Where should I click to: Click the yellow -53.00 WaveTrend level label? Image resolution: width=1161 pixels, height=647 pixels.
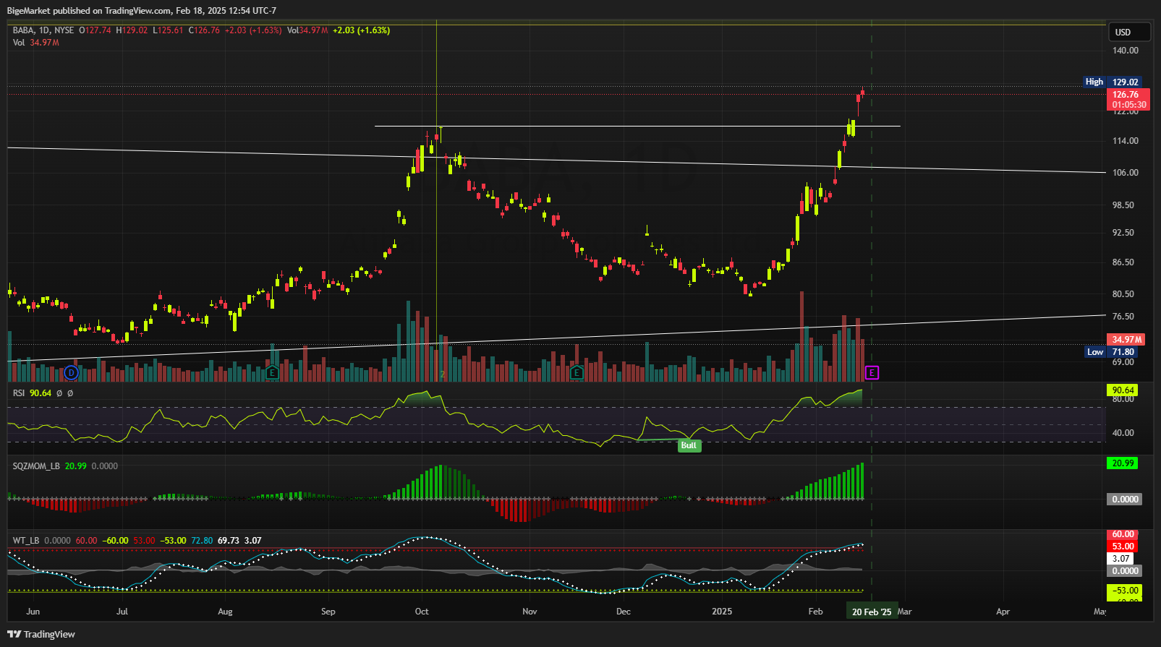tap(1125, 591)
